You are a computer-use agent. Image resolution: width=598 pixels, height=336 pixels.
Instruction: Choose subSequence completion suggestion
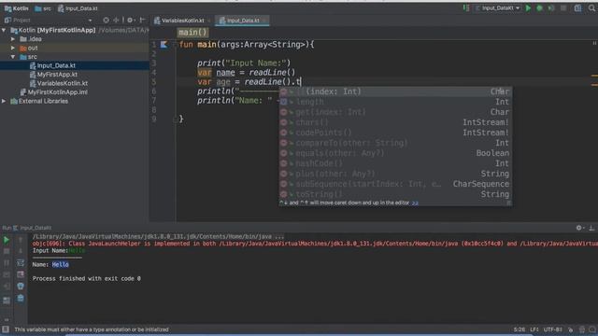pyautogui.click(x=395, y=184)
